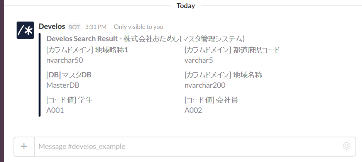Viewport: 362px width, 162px height.
Task: Click the [DB] マスタDB field title
Action: pos(69,75)
